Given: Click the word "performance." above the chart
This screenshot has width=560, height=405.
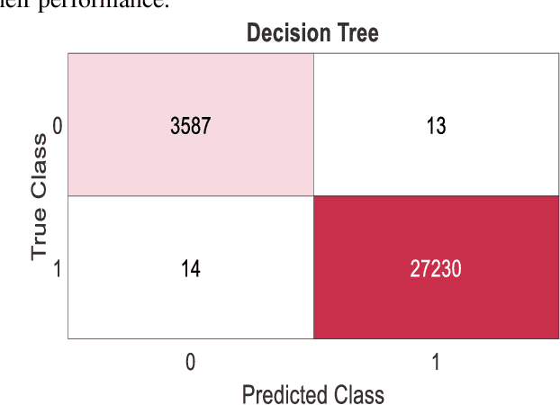Looking at the screenshot, I should (x=115, y=5).
